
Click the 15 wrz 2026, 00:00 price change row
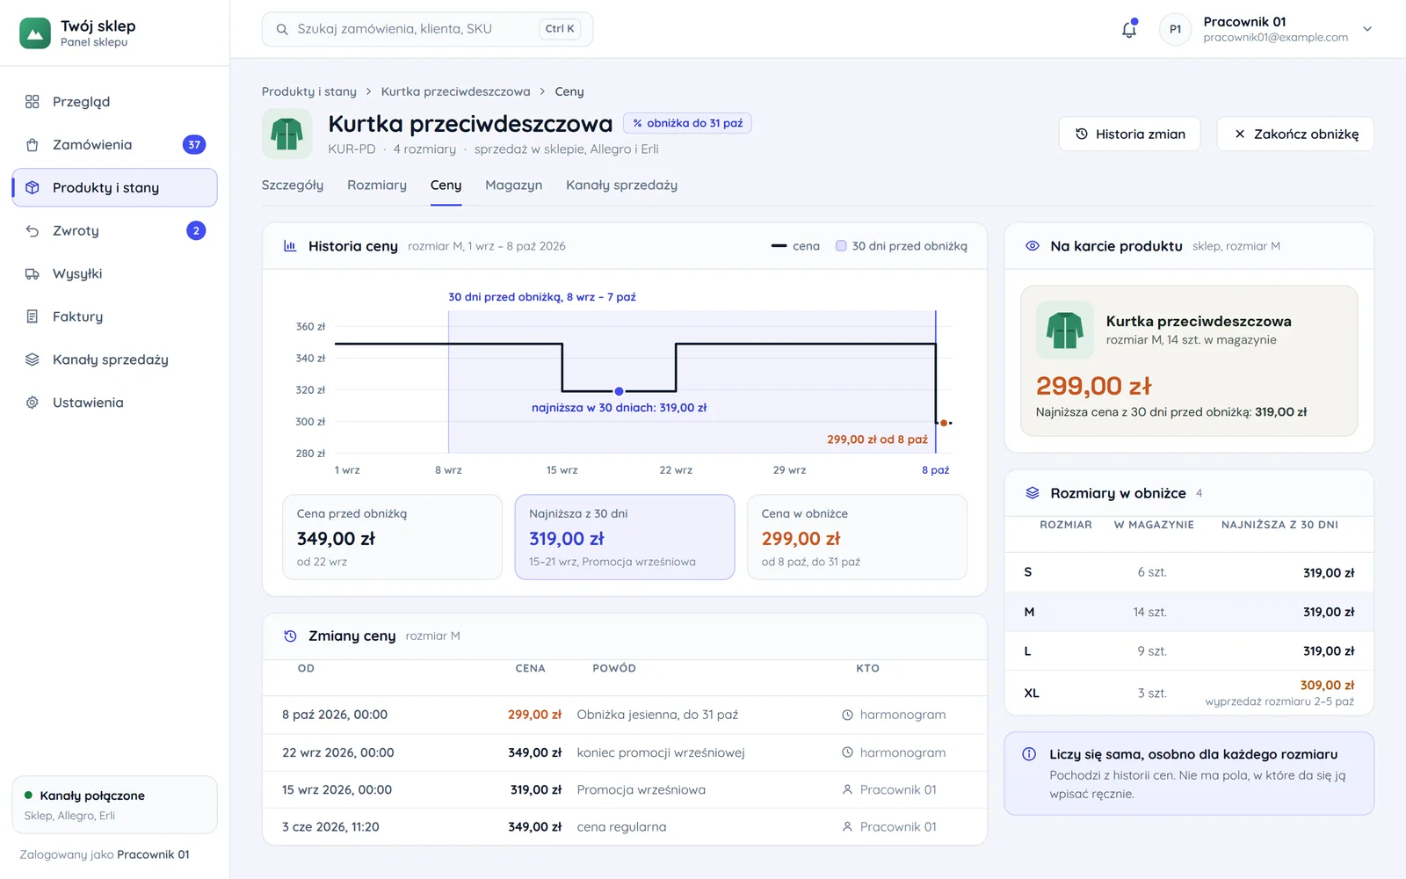point(625,789)
